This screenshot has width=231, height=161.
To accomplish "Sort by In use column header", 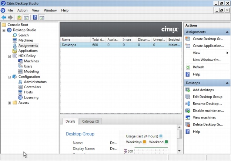I will tap(128, 40).
